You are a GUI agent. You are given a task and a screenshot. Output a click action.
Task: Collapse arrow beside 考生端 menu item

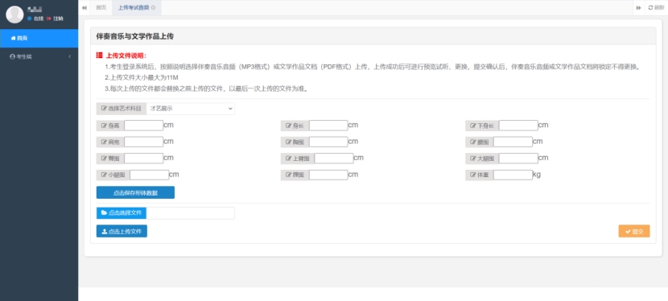(x=69, y=56)
